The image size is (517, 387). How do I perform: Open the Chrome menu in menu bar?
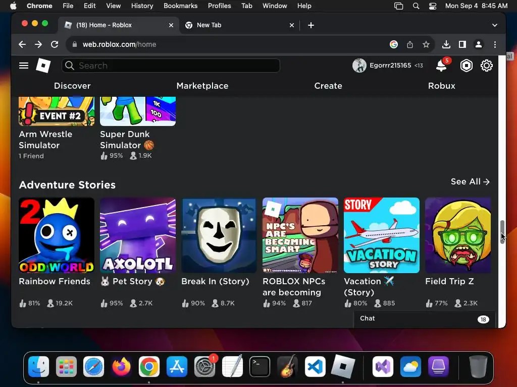click(39, 6)
